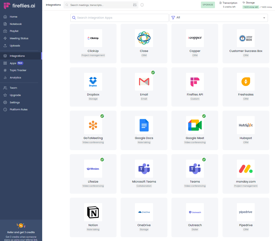275x241 pixels.
Task: Click the green checkmark on Google Meet
Action: pos(204,116)
